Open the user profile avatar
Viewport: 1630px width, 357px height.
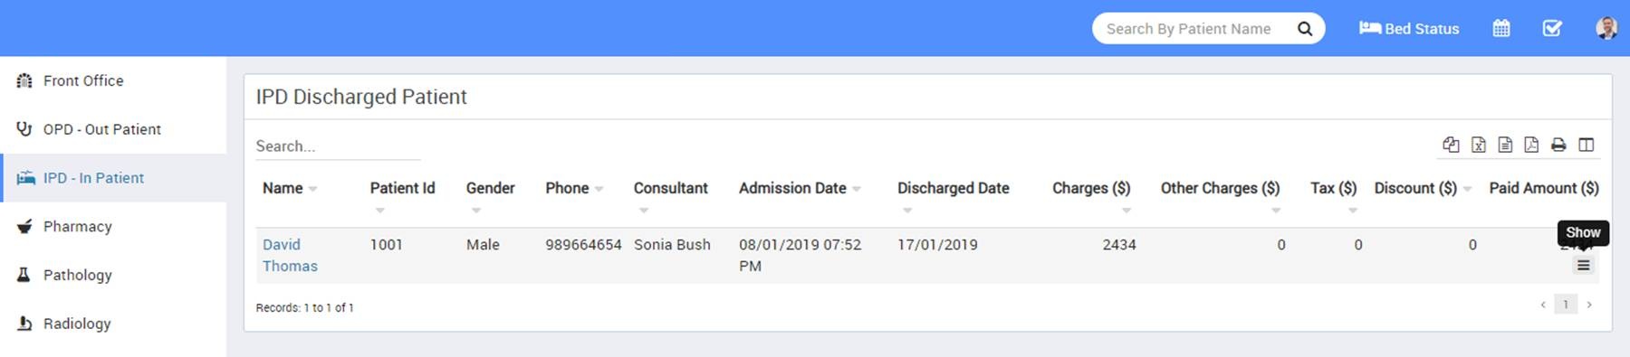click(x=1606, y=28)
